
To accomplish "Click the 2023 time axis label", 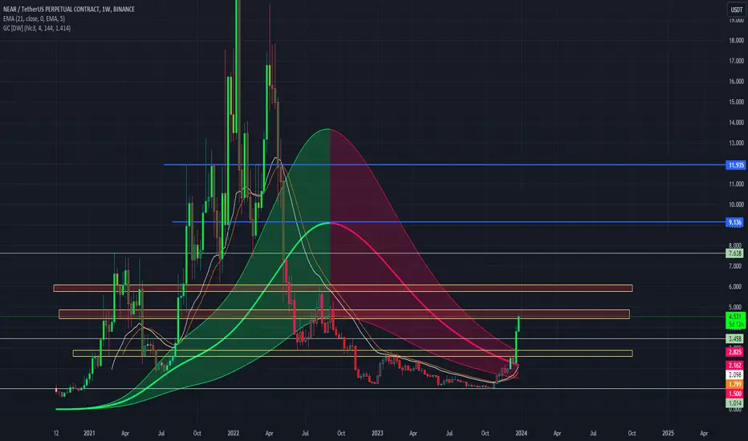I will point(377,433).
